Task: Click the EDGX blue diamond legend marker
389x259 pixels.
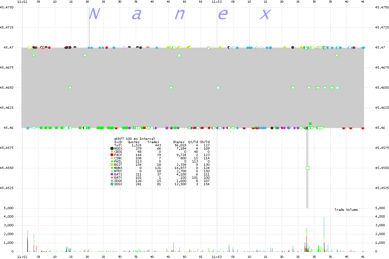Action: [x=112, y=184]
